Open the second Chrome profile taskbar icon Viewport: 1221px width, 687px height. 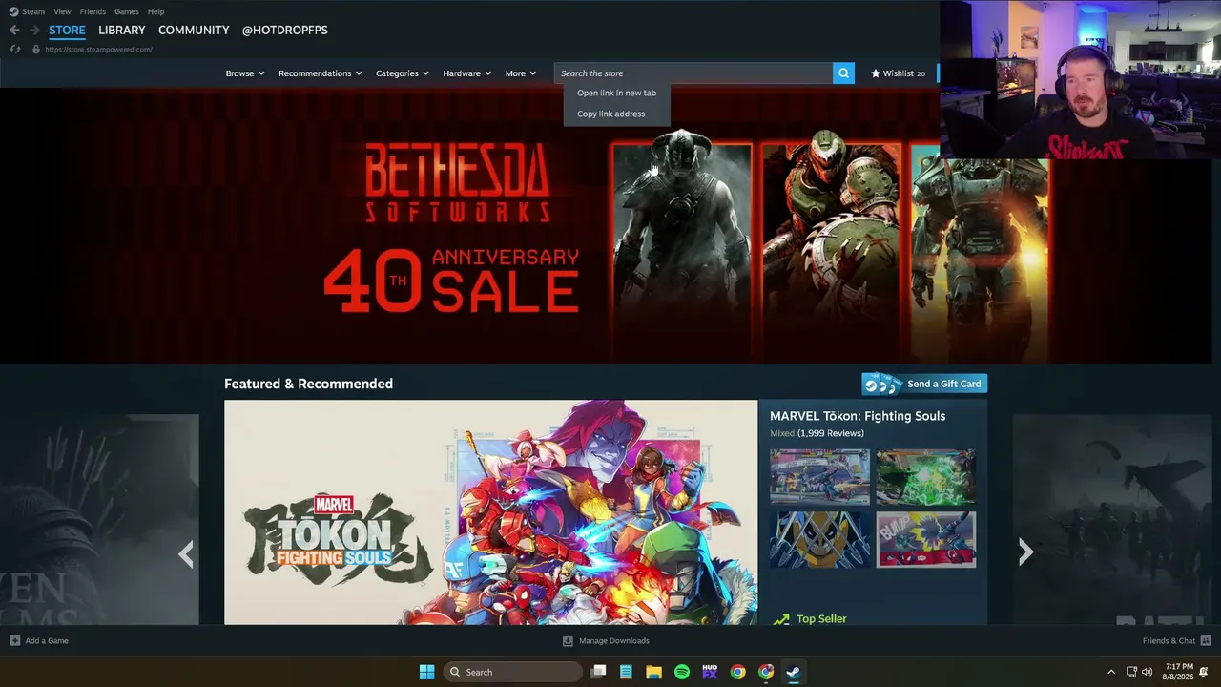(x=766, y=672)
